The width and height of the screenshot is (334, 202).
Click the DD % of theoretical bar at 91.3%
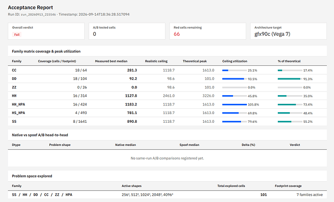tap(290, 79)
